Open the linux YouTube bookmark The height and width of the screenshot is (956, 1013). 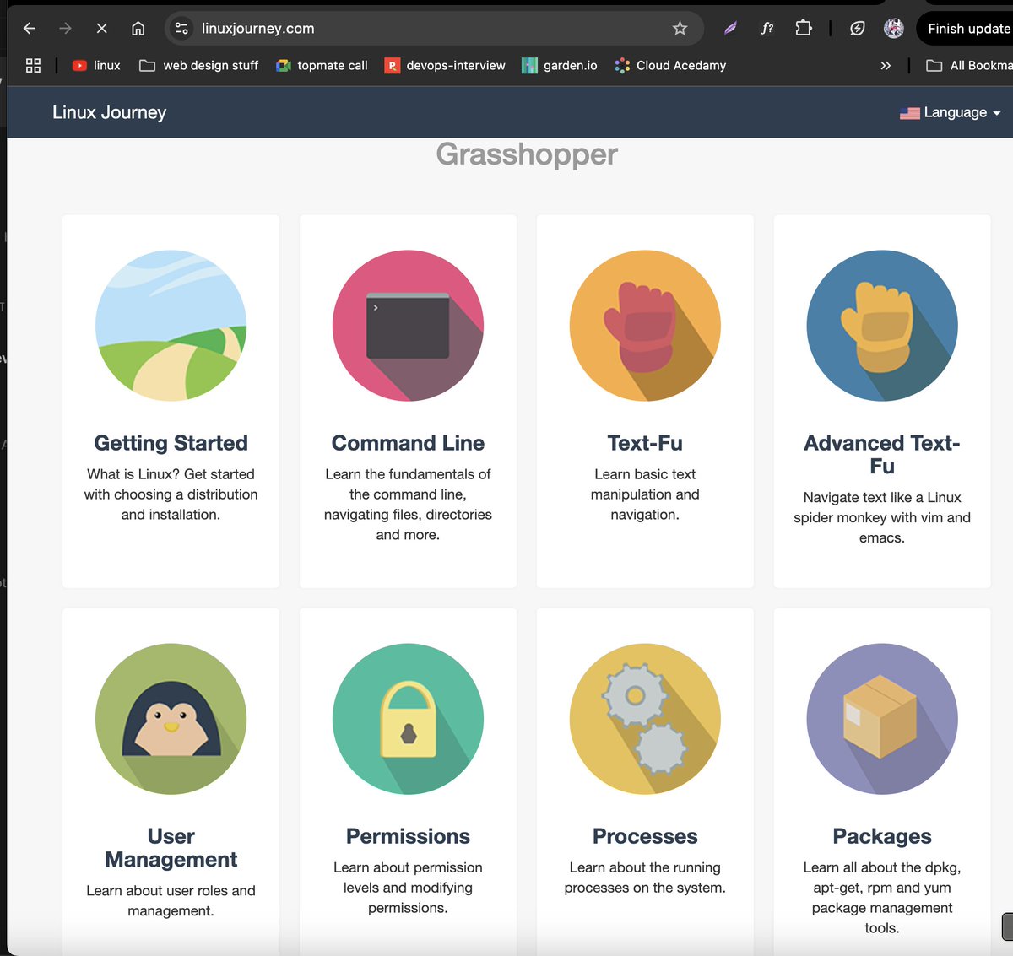coord(96,65)
